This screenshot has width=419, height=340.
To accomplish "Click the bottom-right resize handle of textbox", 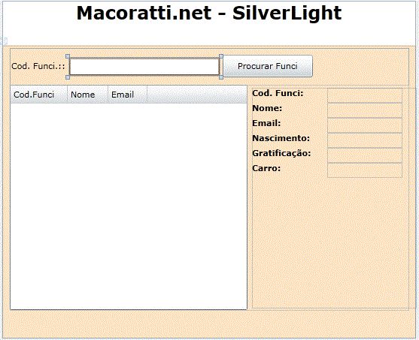I will [221, 77].
